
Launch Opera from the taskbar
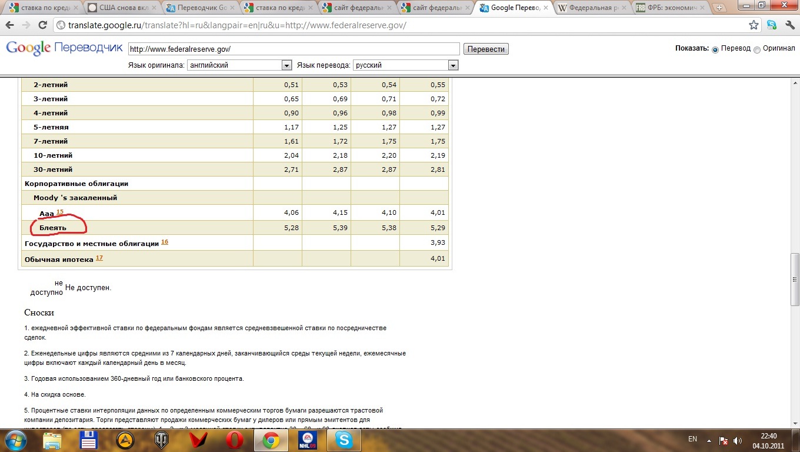(234, 439)
